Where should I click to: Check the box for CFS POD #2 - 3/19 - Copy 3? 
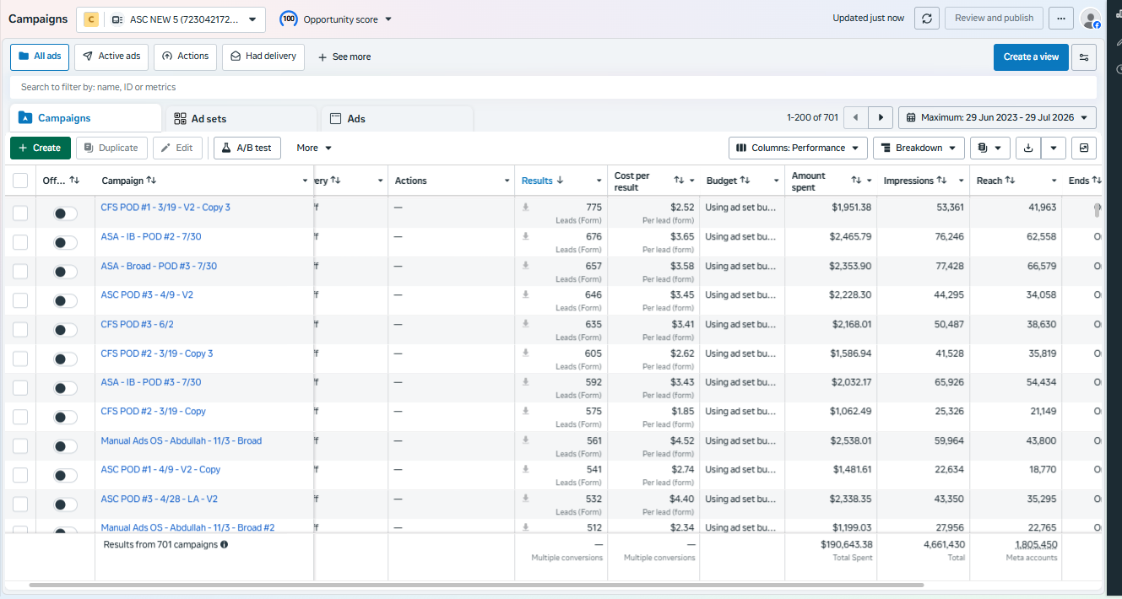click(x=20, y=359)
